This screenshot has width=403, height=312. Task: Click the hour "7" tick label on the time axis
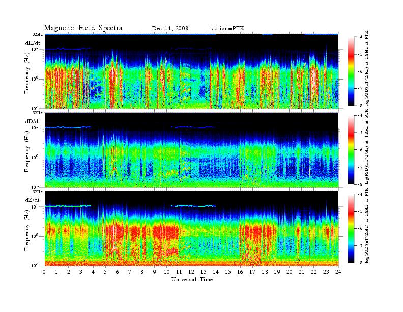pos(130,272)
